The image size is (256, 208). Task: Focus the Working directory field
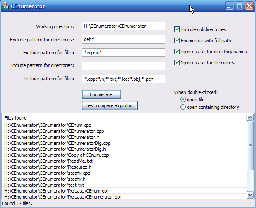click(123, 26)
